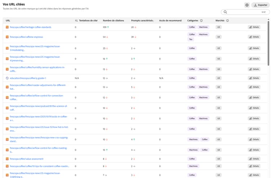Screen dimensions: 271x178
Task: Click page icon beside value-assessment
Action: (7, 159)
